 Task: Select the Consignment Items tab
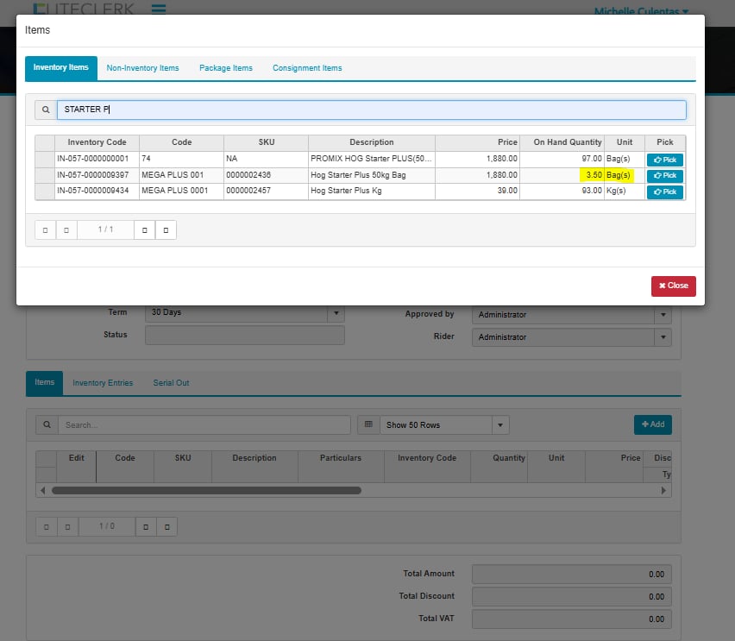pos(307,68)
